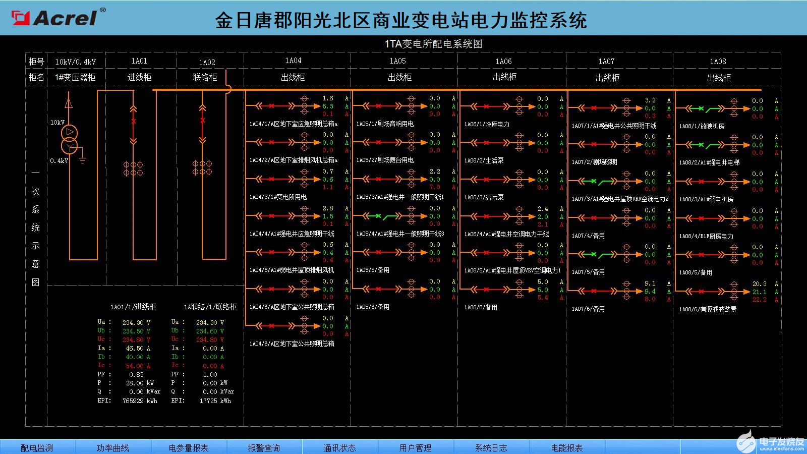Viewport: 807px width, 454px height.
Task: Click the tie breaker icon in 联络柜
Action: (x=203, y=121)
